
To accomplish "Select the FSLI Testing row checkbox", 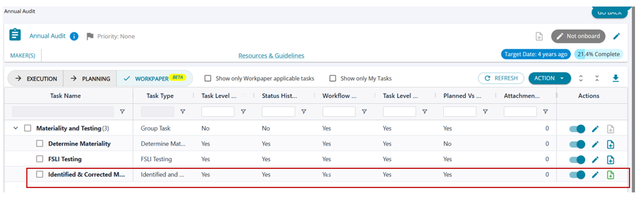I will pyautogui.click(x=40, y=159).
